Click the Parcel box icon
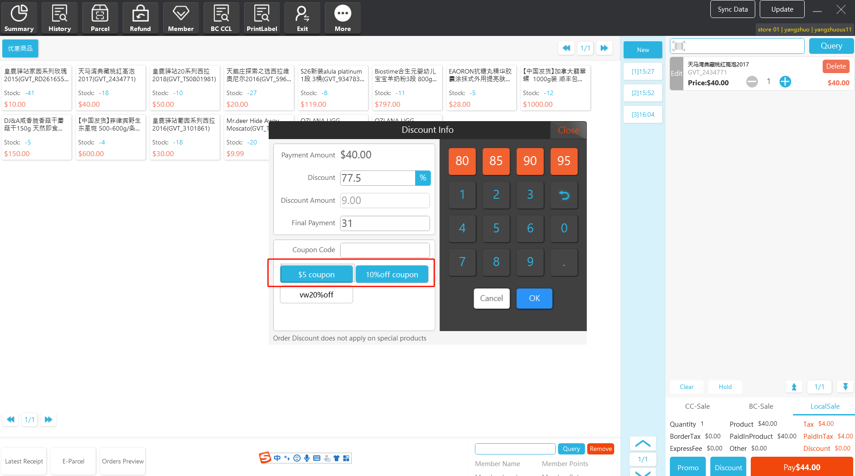Viewport: 855px width, 476px height. click(x=100, y=18)
